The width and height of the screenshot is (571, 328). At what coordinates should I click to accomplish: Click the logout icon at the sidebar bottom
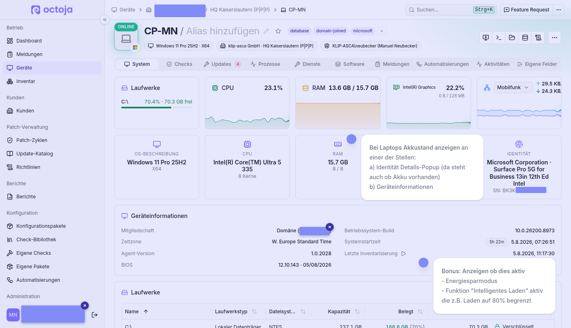[x=95, y=315]
